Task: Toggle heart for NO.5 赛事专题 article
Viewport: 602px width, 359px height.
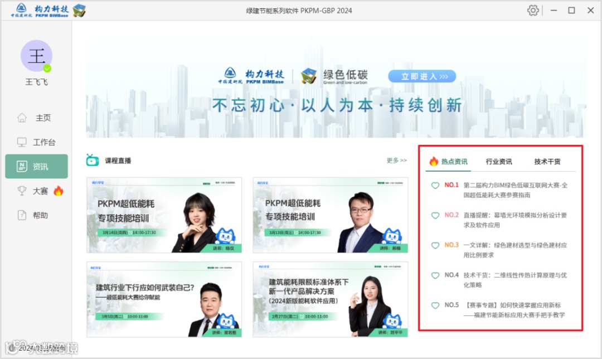Action: (x=435, y=305)
